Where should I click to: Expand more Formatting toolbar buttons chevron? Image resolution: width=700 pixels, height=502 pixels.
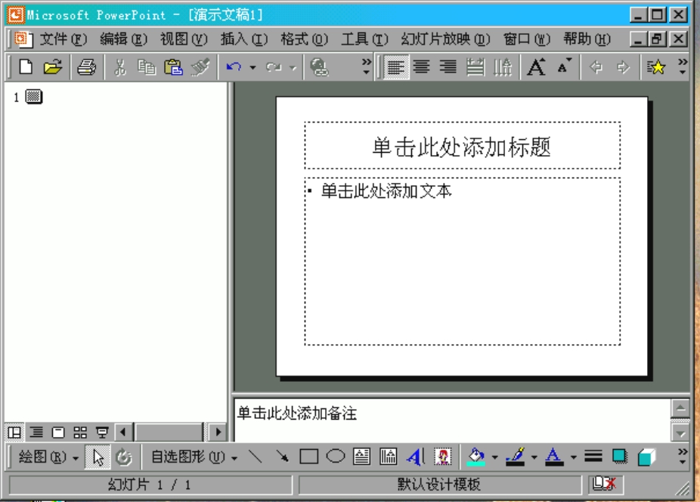(x=683, y=67)
